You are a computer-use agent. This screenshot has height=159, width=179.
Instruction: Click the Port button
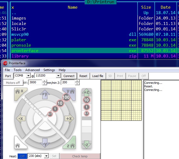(8, 76)
